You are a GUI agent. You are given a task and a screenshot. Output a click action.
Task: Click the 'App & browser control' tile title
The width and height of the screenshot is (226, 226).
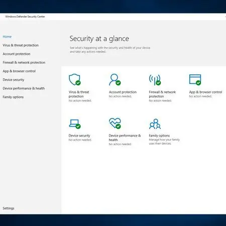205,92
